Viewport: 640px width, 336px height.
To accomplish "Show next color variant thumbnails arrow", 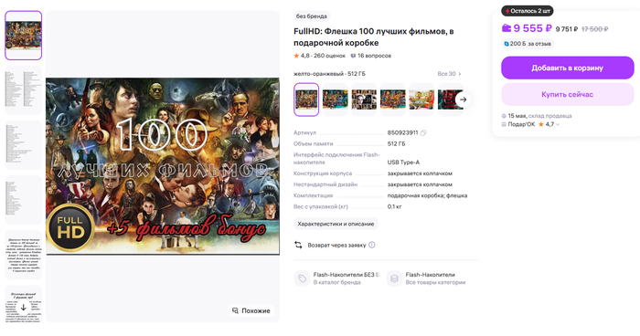I will click(x=463, y=100).
